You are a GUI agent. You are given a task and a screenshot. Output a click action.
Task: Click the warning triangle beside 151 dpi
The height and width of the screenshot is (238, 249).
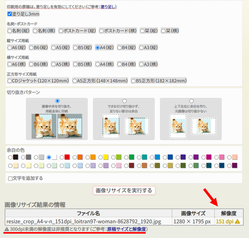click(x=237, y=222)
